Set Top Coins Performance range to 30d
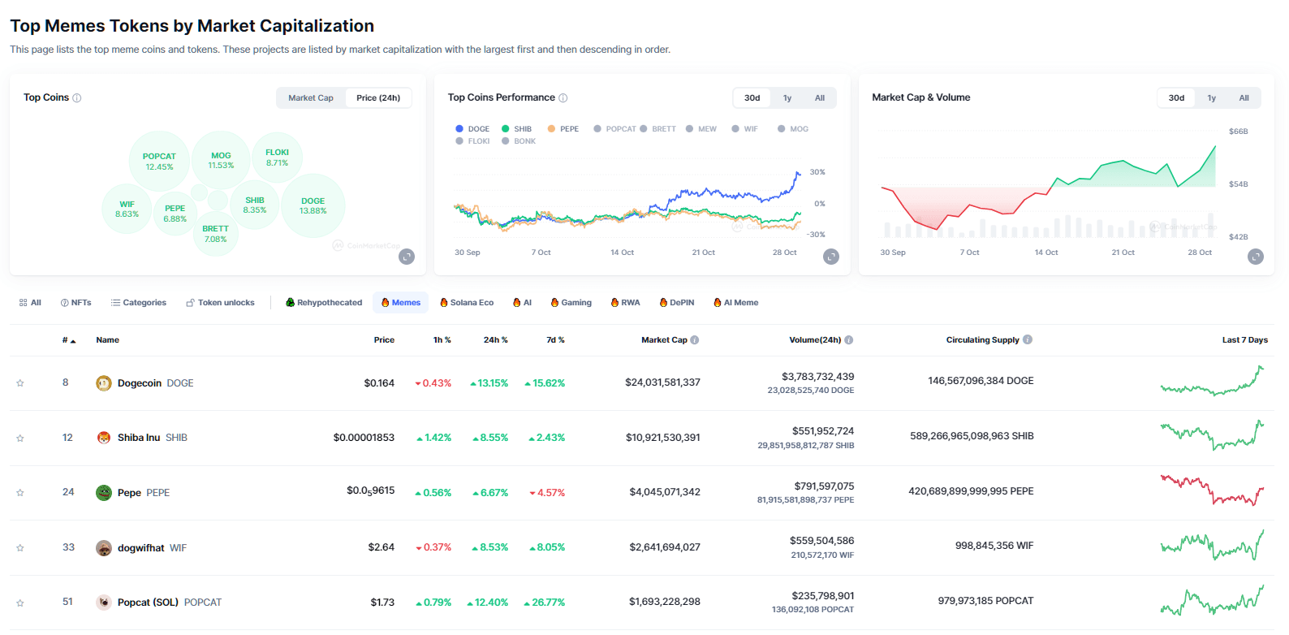1289x635 pixels. coord(752,98)
